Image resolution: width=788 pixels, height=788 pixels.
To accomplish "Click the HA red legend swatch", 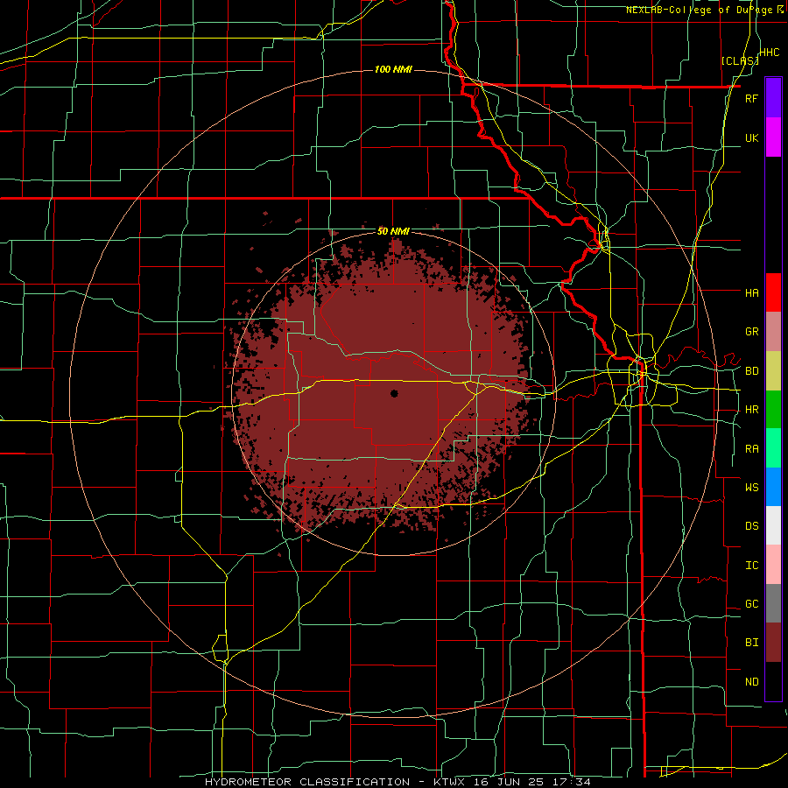I will 773,292.
